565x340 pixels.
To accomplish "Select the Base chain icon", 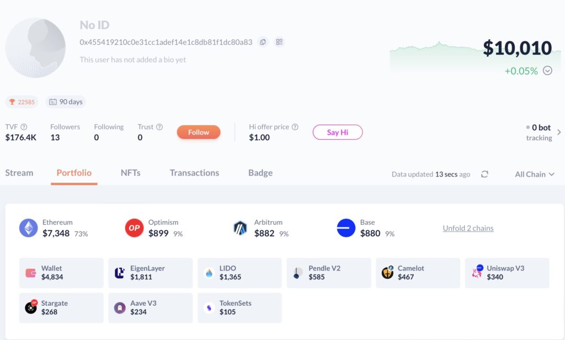I will pos(346,226).
